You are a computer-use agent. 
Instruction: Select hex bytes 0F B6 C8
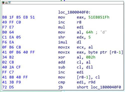[x=11, y=47]
